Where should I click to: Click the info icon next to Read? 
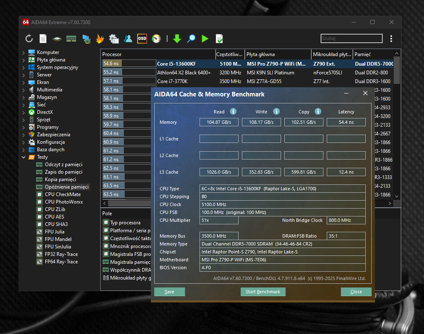click(x=233, y=111)
